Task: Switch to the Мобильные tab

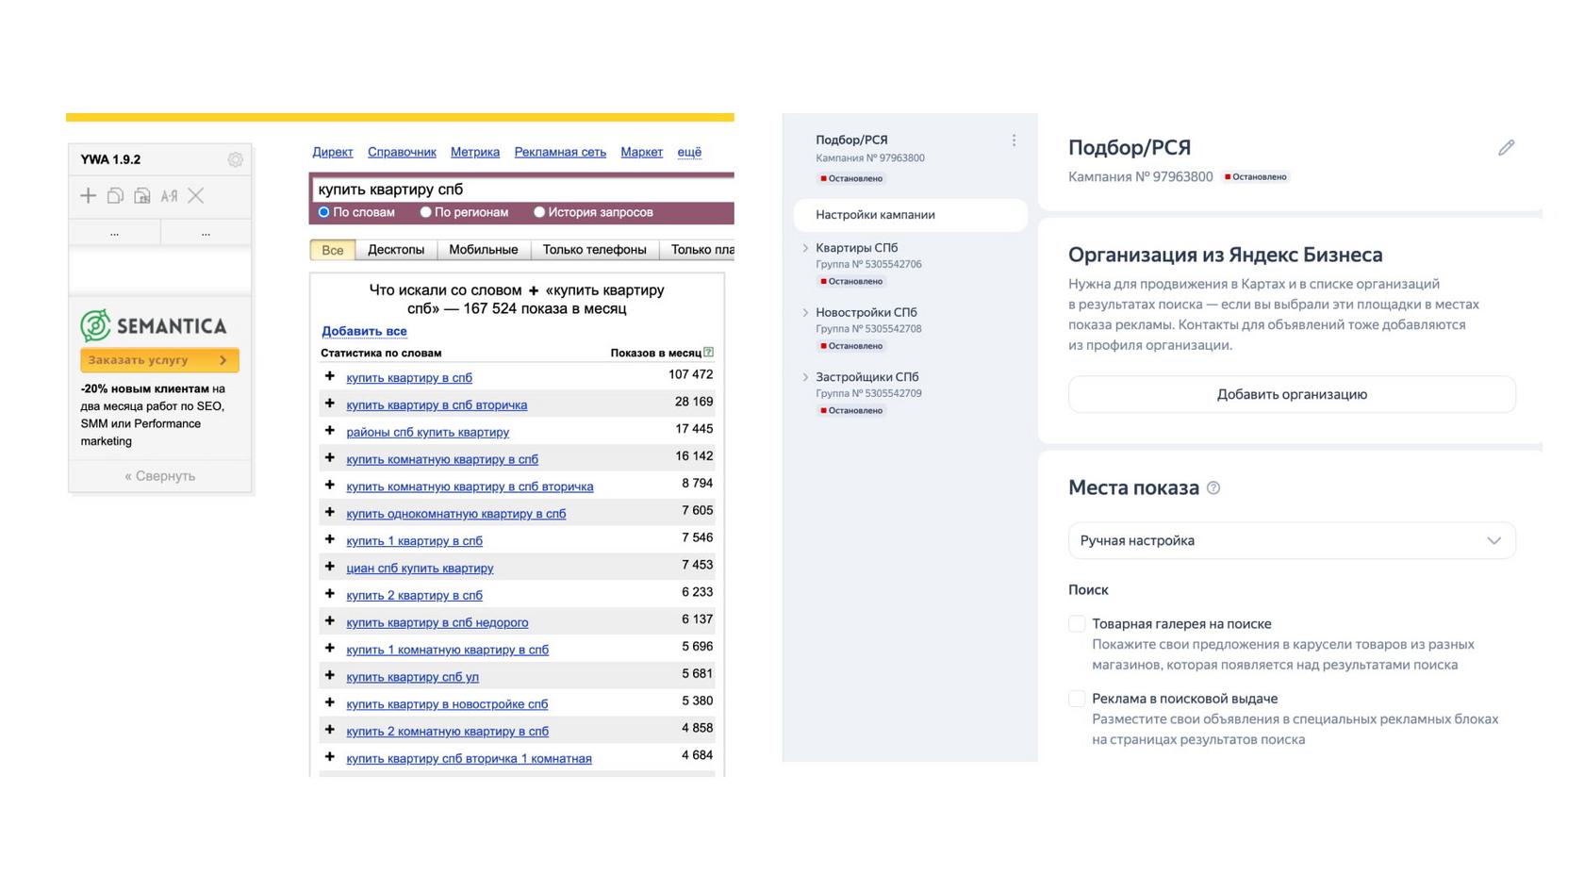Action: pos(484,250)
